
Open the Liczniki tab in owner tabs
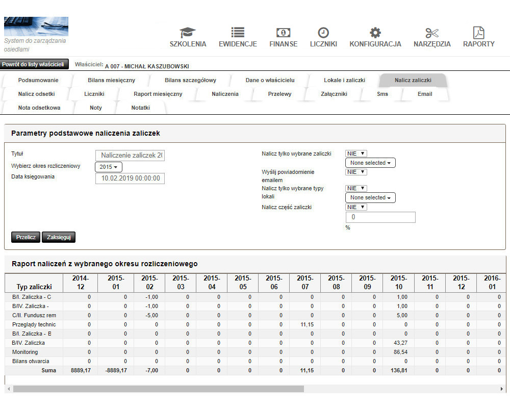pos(94,94)
